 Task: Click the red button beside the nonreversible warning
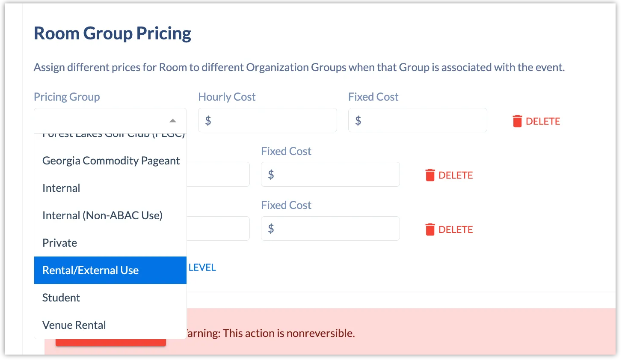pos(110,343)
